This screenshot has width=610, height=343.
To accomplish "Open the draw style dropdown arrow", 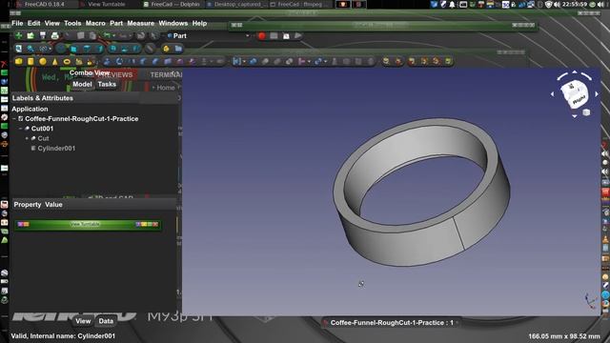I will click(x=51, y=49).
